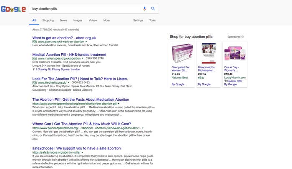Image resolution: width=292 pixels, height=169 pixels.
Task: Expand dropdown arrow next to mariestopes.org.uk URL
Action: pos(83,58)
